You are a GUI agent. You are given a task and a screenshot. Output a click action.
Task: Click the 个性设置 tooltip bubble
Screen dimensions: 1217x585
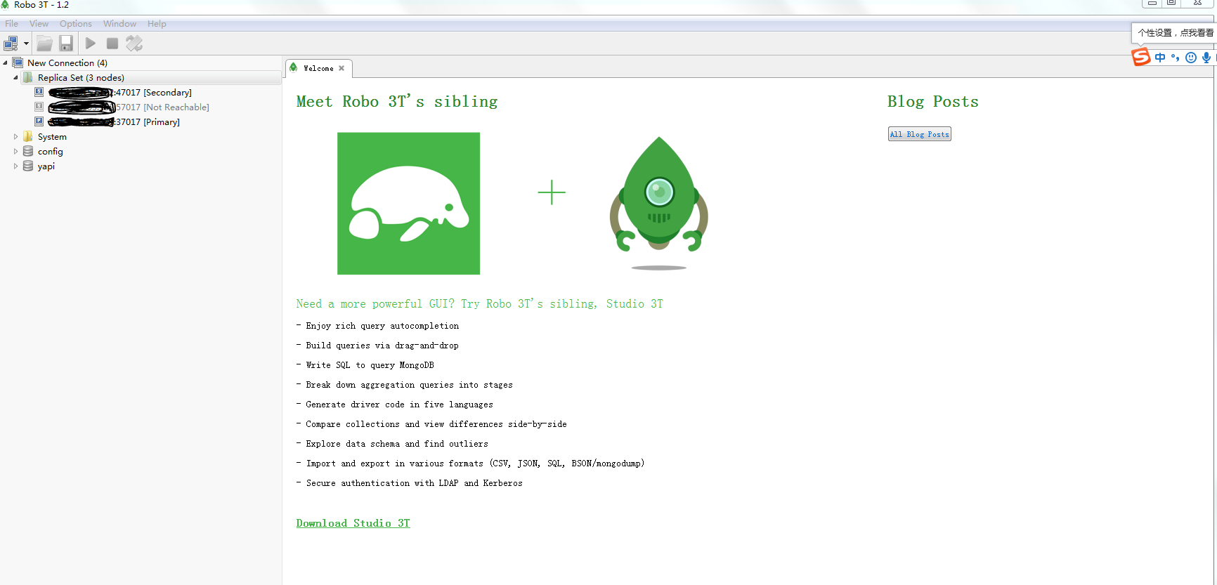tap(1175, 33)
